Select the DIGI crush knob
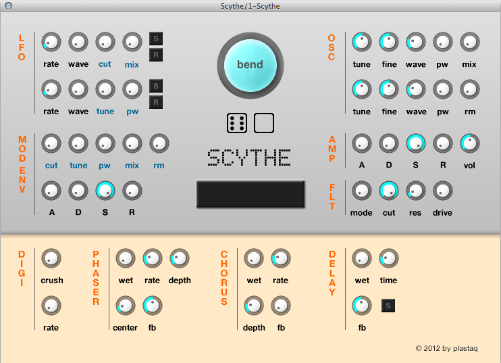 click(x=51, y=258)
